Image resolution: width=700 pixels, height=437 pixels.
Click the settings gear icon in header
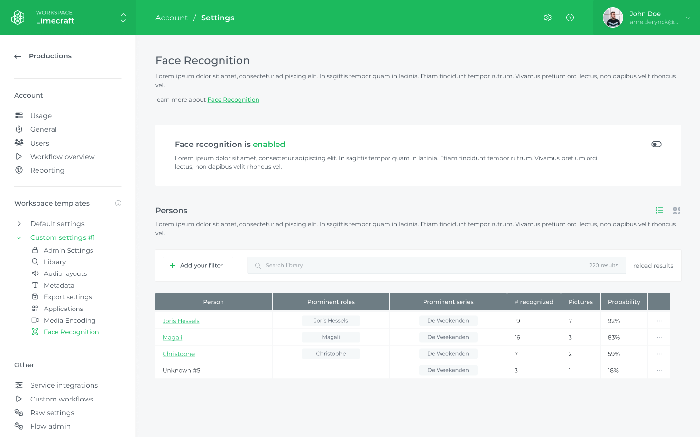point(548,18)
